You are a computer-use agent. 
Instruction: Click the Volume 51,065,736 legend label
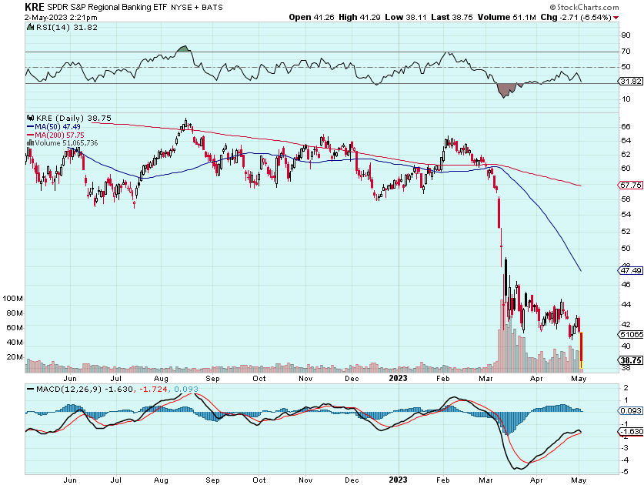coord(66,143)
